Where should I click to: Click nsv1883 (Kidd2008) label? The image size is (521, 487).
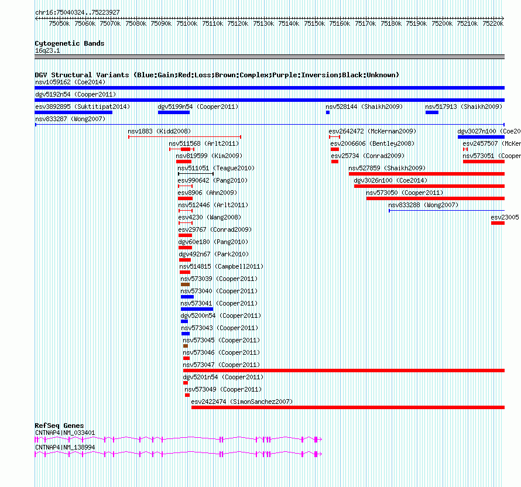click(x=159, y=131)
